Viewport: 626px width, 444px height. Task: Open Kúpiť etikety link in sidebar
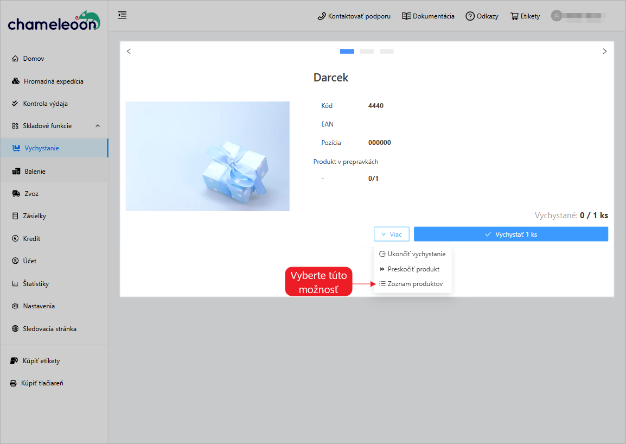tap(41, 361)
